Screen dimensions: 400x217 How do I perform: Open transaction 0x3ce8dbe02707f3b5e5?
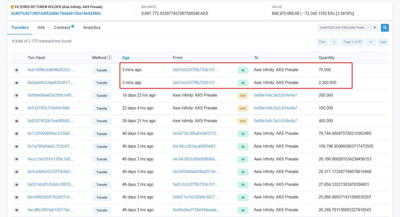(x=50, y=172)
